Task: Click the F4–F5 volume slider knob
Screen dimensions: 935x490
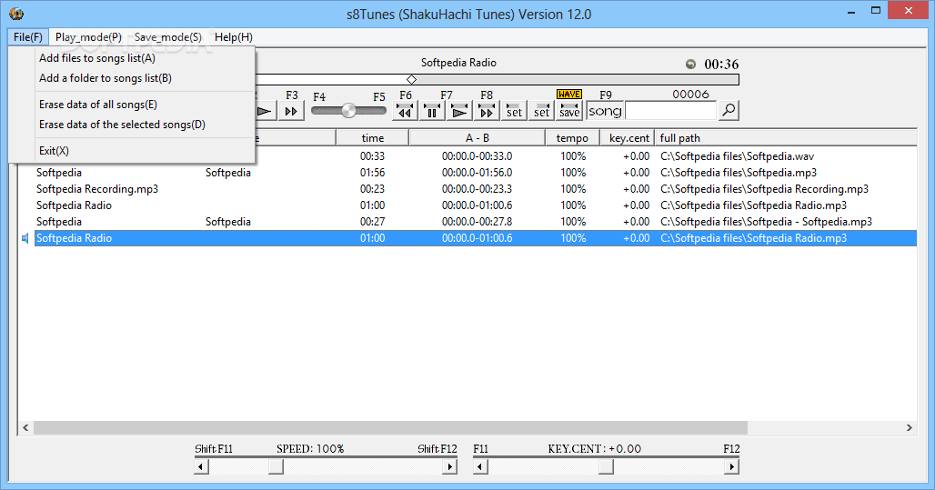Action: point(349,110)
